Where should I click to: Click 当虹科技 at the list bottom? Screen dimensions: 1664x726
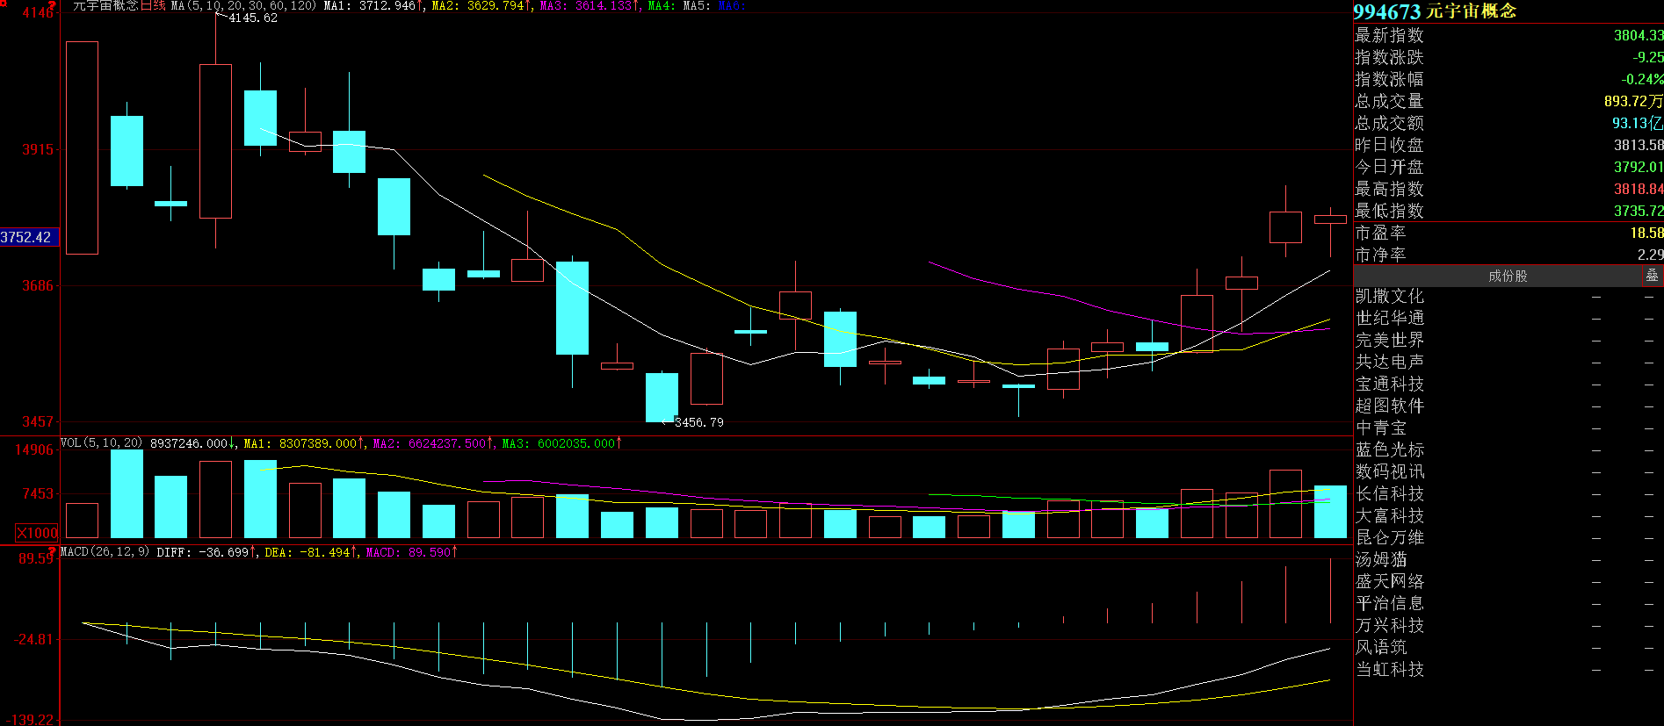click(x=1389, y=670)
